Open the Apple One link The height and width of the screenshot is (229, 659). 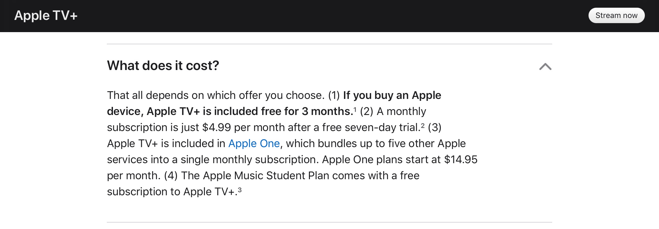tap(254, 144)
